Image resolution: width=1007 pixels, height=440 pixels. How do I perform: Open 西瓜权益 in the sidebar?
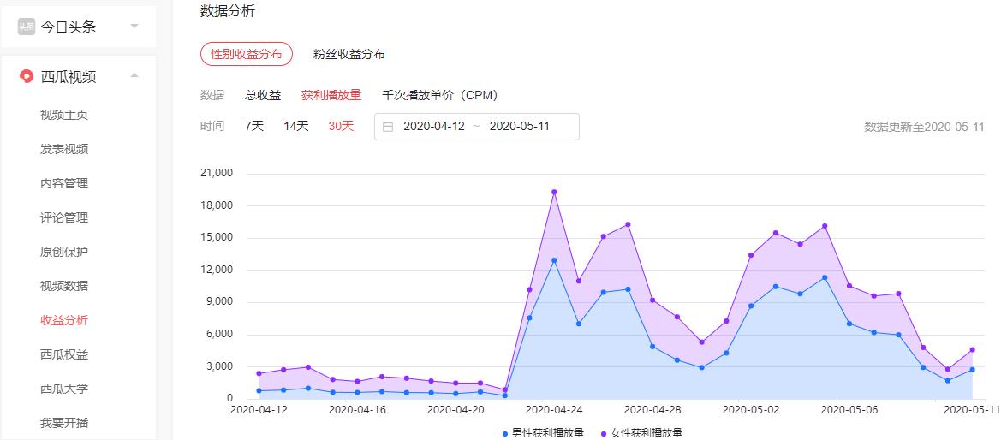click(64, 354)
